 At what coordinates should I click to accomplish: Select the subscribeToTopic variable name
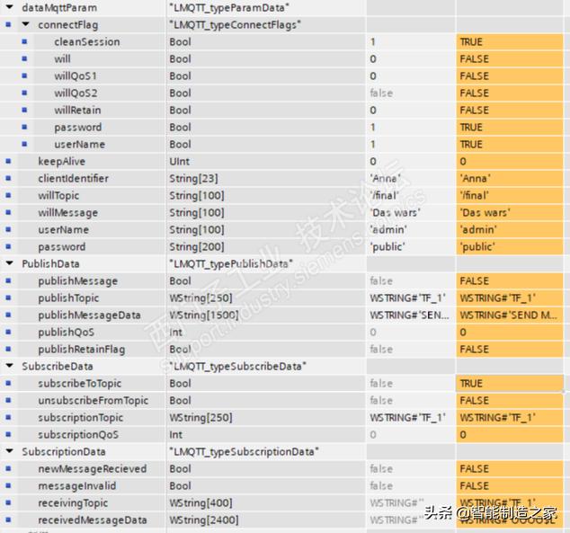(80, 383)
